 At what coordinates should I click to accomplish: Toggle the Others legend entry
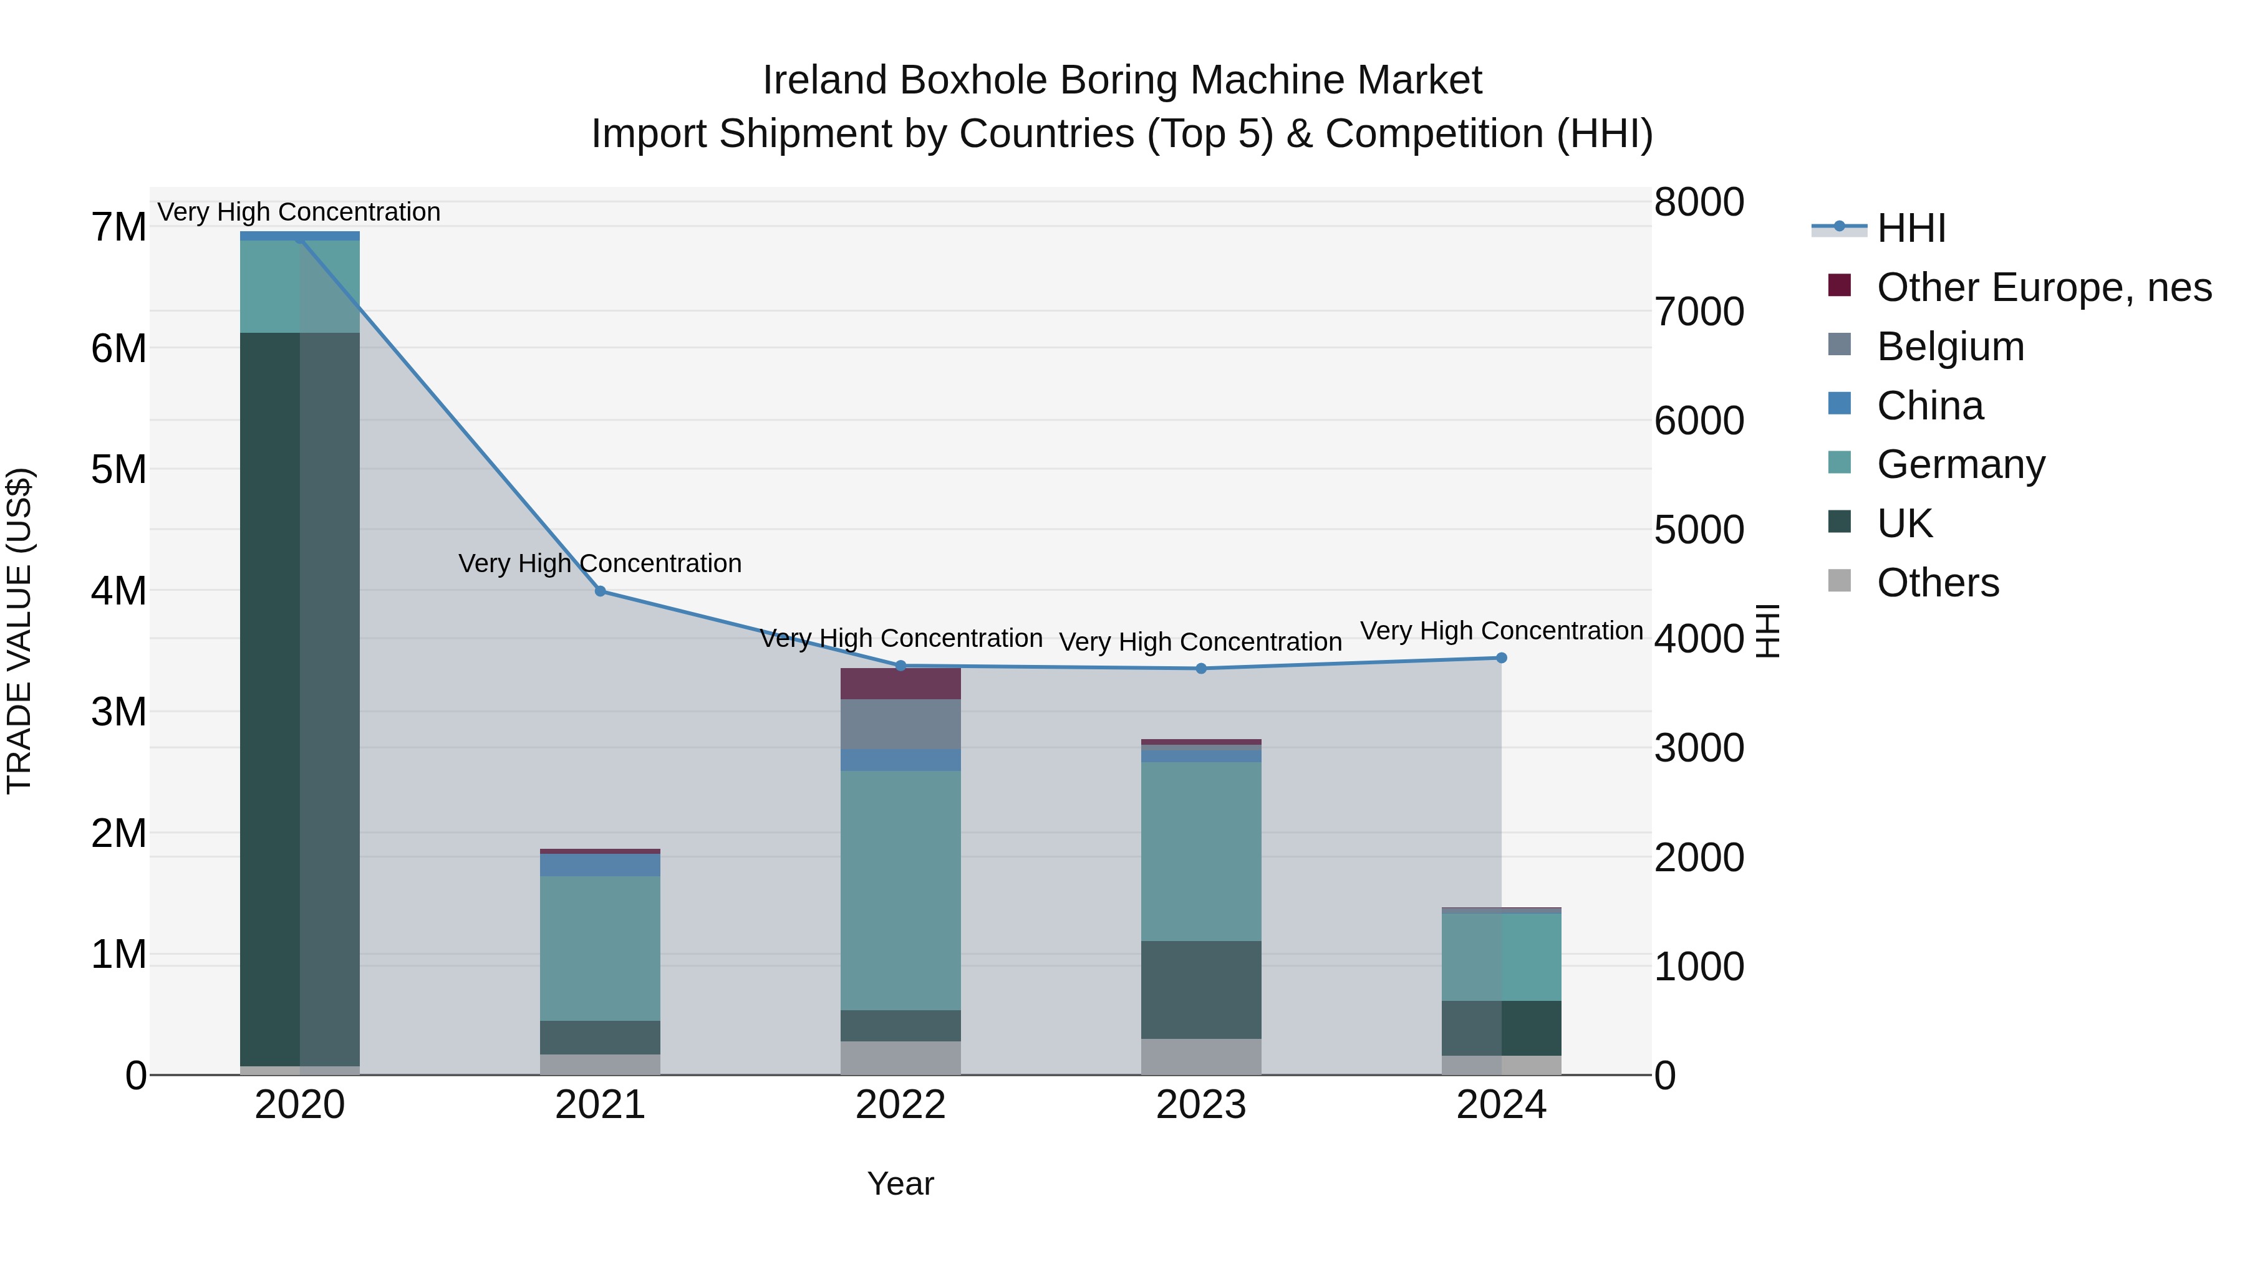(1914, 583)
